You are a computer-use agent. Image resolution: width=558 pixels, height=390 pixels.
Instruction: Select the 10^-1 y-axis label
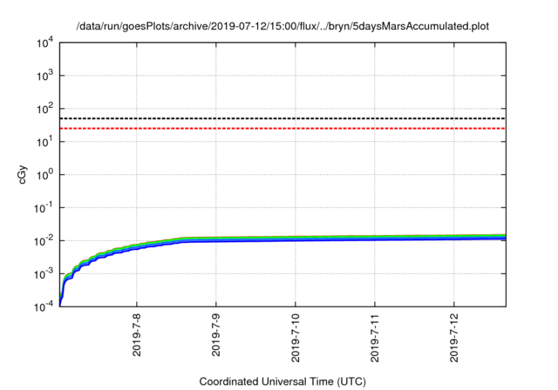tap(44, 208)
